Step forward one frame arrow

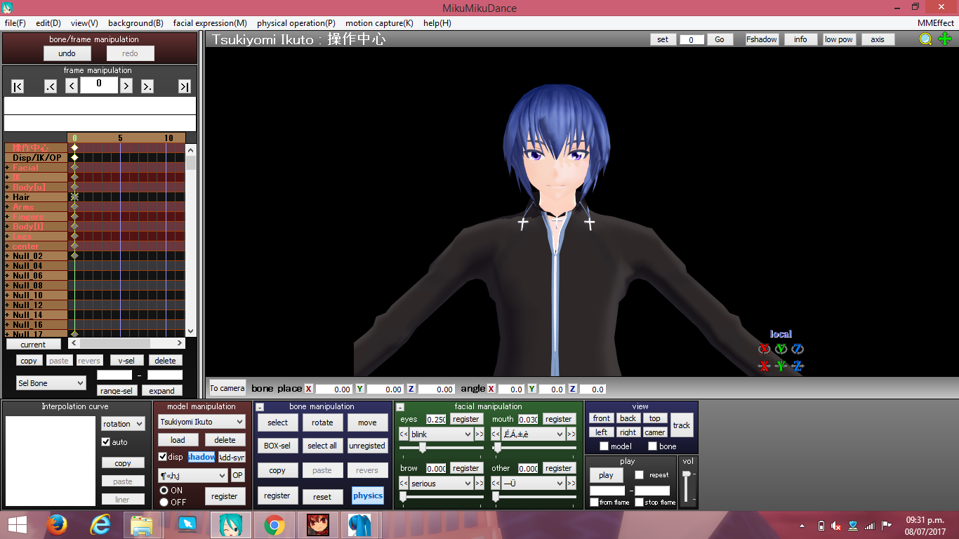tap(126, 86)
